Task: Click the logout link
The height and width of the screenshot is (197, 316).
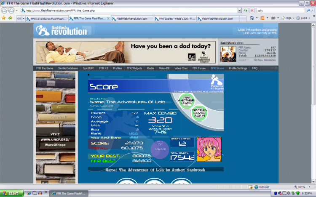Action: click(x=242, y=60)
